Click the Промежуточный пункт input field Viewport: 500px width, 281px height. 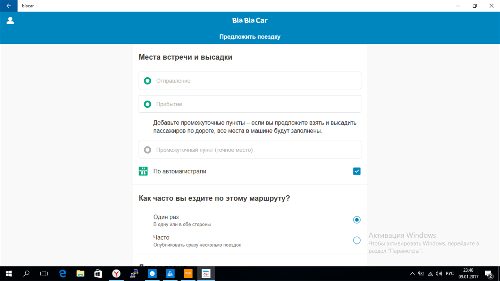pyautogui.click(x=250, y=150)
